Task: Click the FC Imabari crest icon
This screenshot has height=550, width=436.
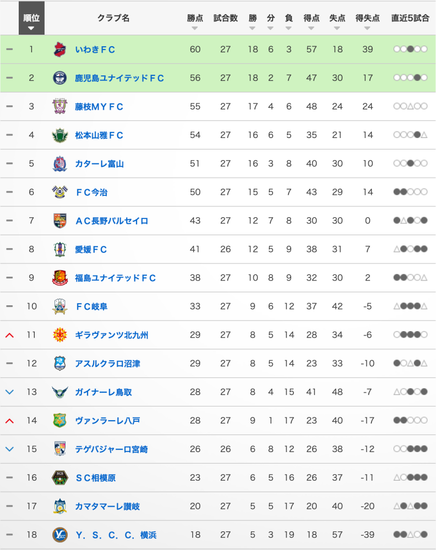Action: (x=59, y=193)
